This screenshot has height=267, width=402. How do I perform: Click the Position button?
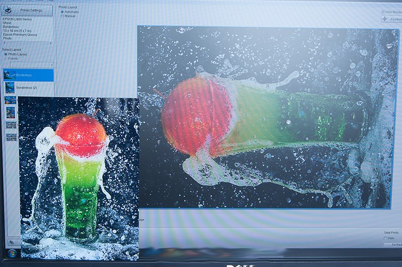click(x=392, y=19)
